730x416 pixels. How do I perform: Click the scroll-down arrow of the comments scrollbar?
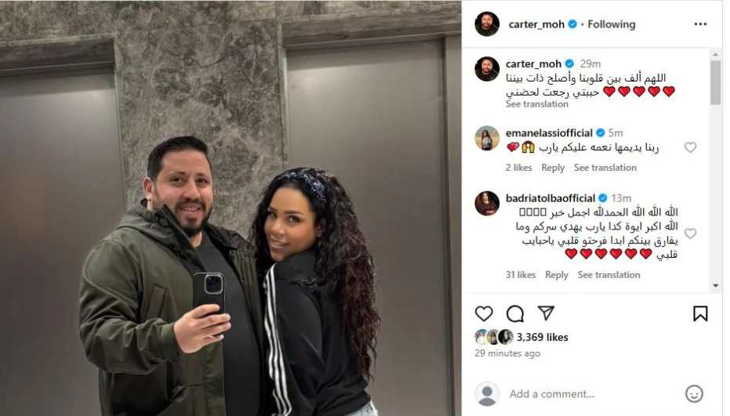pos(716,286)
